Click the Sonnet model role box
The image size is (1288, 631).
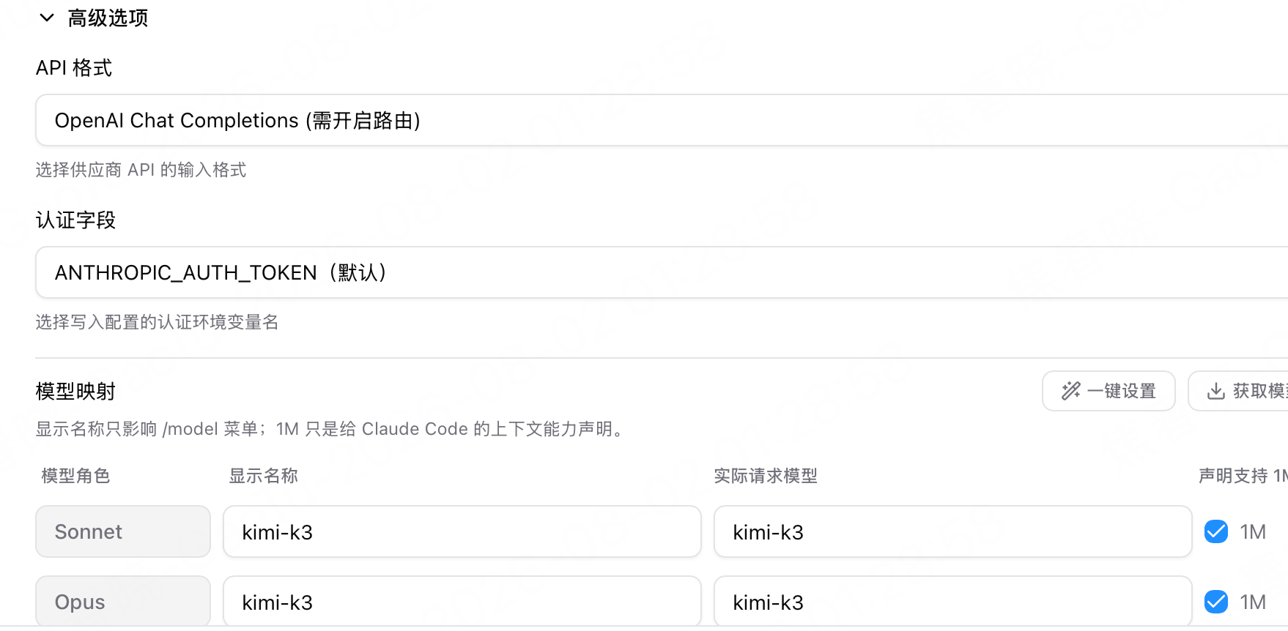(123, 531)
